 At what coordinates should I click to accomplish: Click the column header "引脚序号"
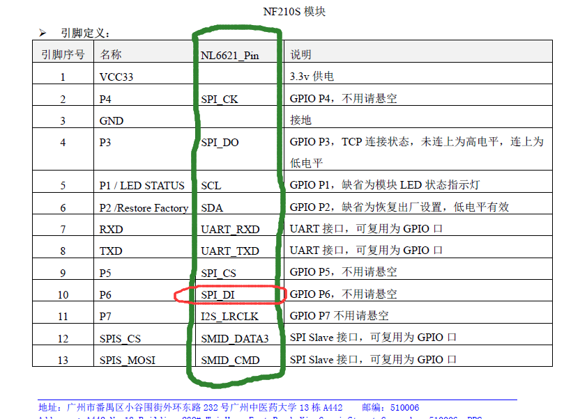pos(63,54)
